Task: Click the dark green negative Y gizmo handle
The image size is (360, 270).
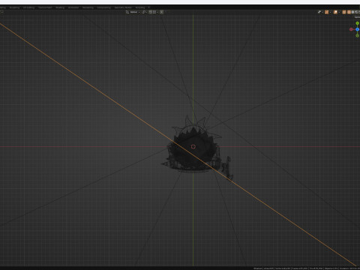Action: click(x=358, y=36)
